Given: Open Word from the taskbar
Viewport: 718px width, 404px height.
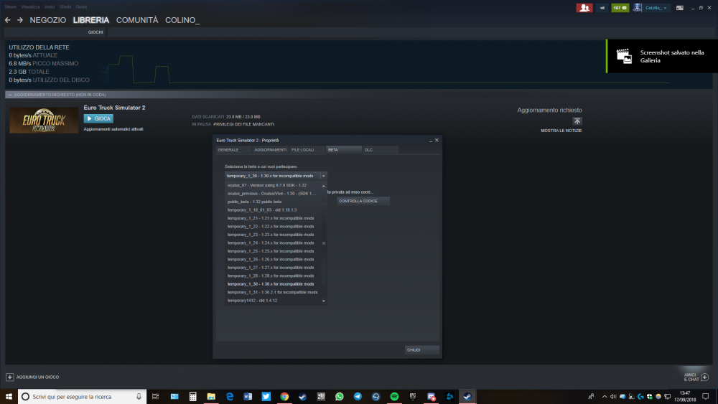Looking at the screenshot, I should (x=248, y=397).
